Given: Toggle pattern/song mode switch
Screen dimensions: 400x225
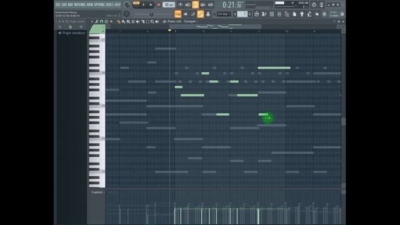Looking at the screenshot, I should click(x=136, y=3).
